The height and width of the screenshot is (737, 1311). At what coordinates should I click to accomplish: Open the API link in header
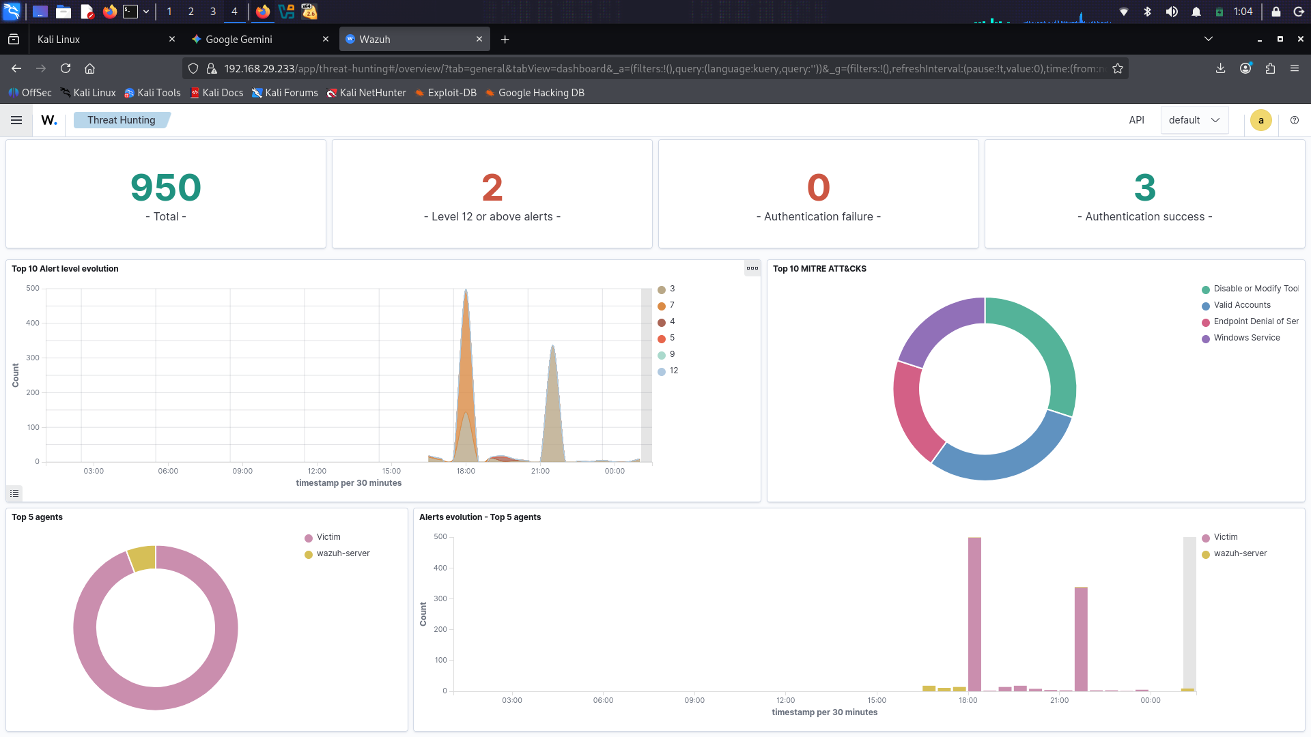(x=1136, y=120)
